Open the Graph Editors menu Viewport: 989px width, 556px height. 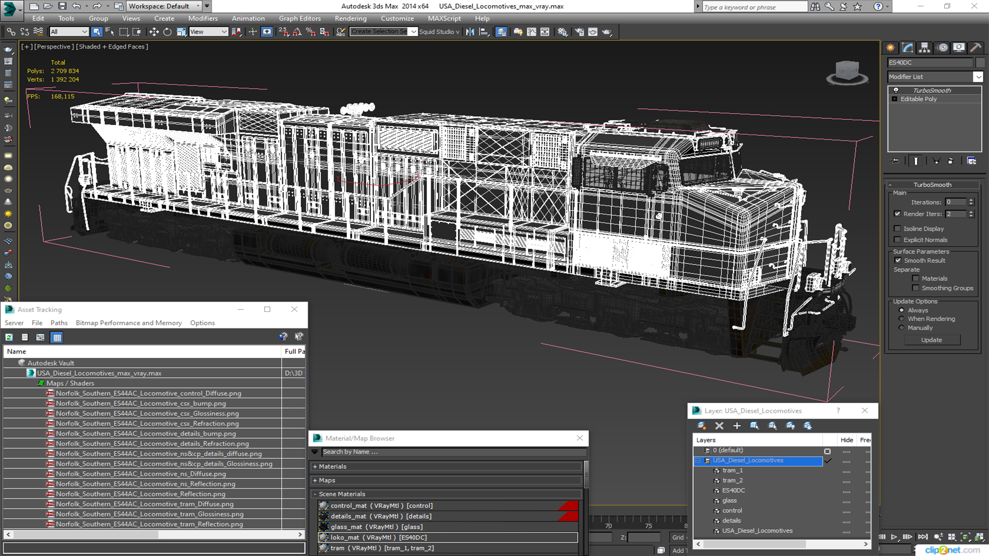click(300, 19)
